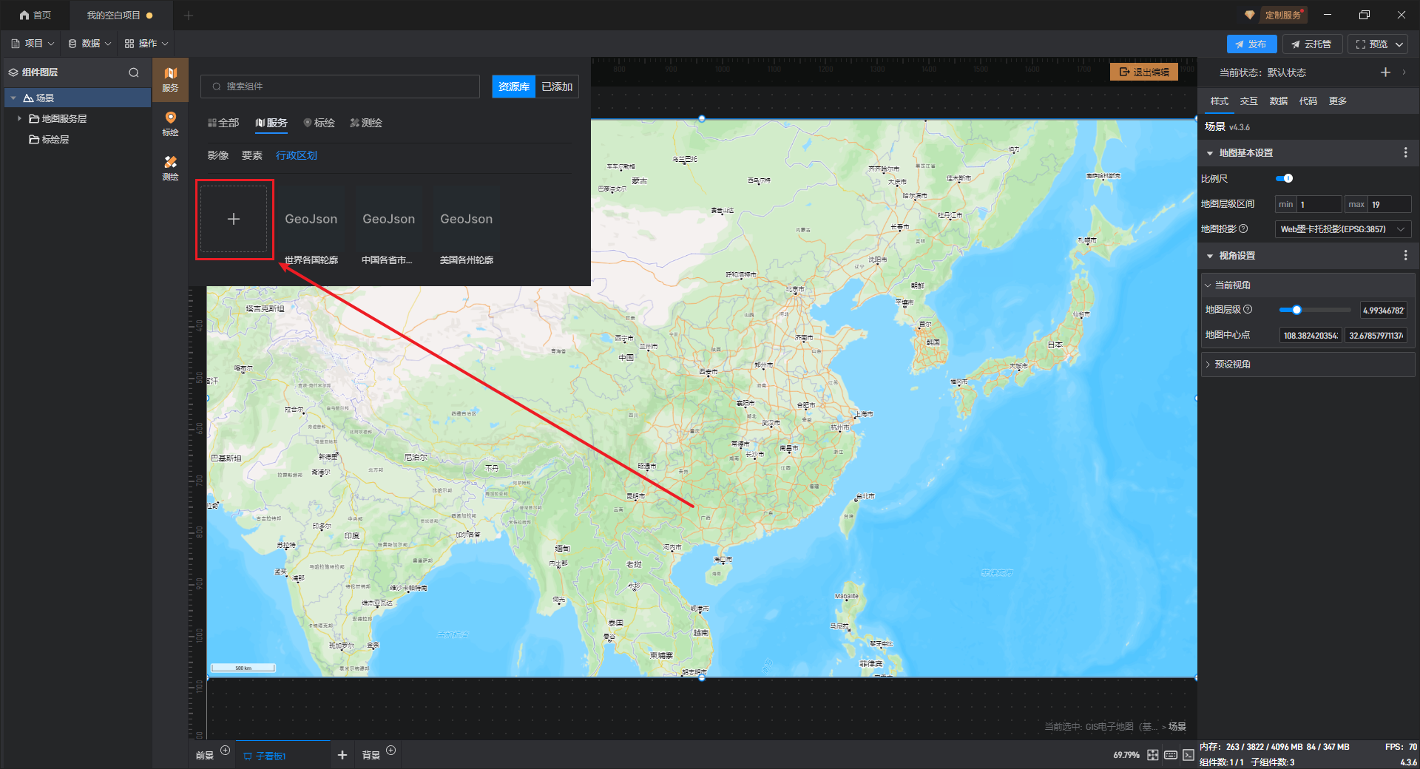
Task: Open the 项目 dropdown menu
Action: (x=33, y=44)
